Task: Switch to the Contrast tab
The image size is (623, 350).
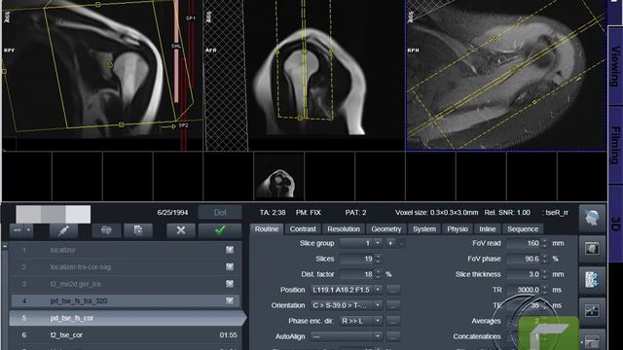Action: (303, 229)
